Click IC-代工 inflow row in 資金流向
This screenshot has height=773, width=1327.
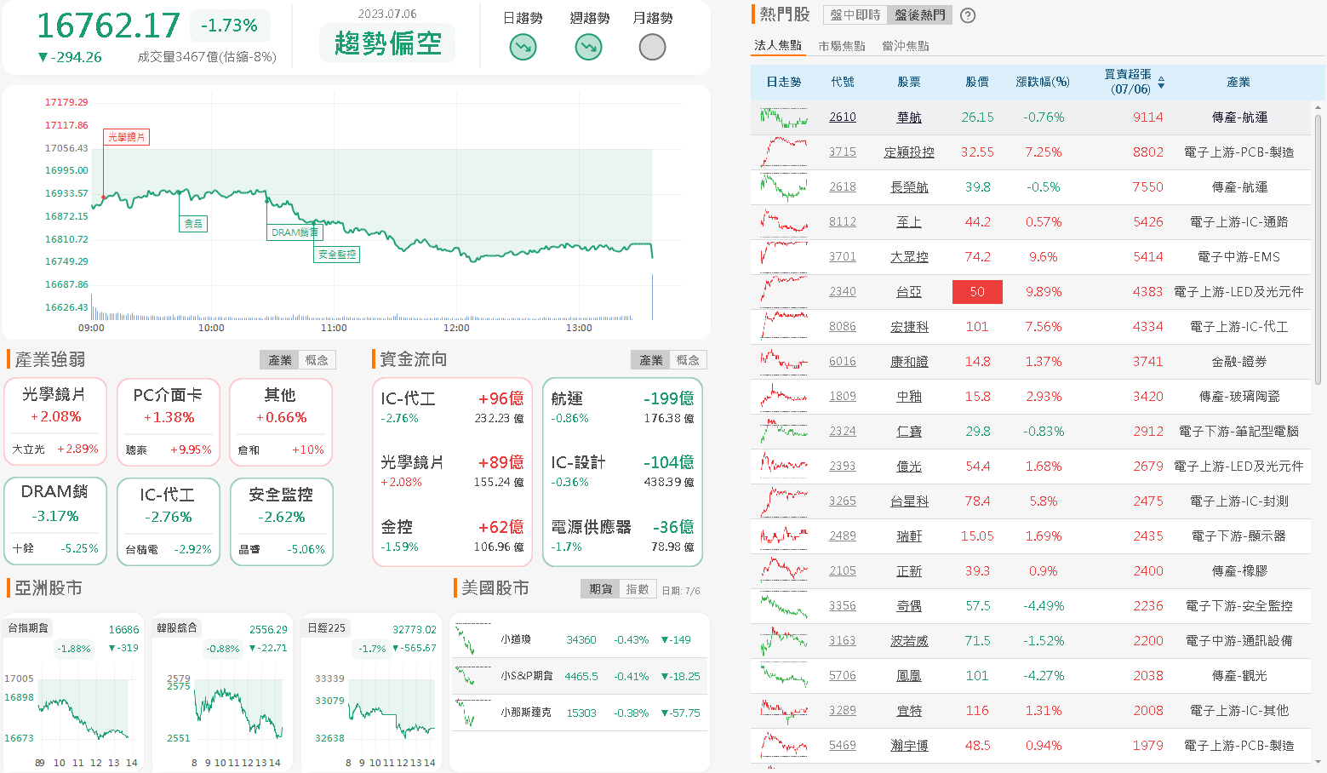pos(452,407)
